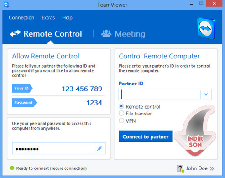Click the ID number 123 456 789
The width and height of the screenshot is (225, 178).
coord(82,89)
